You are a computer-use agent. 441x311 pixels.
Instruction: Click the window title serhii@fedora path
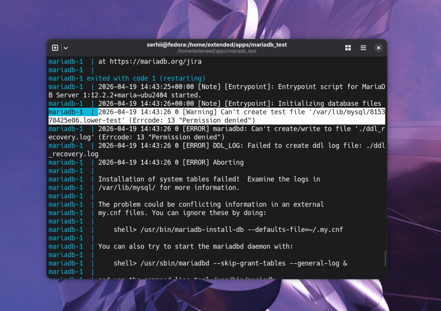click(x=217, y=45)
